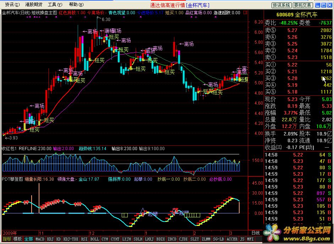This screenshot has width=334, height=244.
Task: Click the 委差 -7637 value
Action: coord(325,23)
